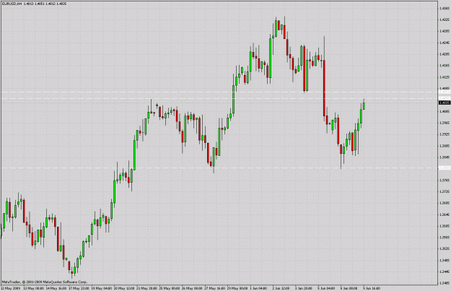
Task: Click the long red candle above the 5 Jun 04:00 label
Action: tap(324, 88)
